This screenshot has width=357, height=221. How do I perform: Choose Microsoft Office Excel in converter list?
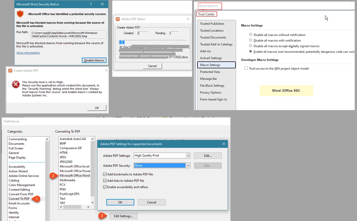coord(75,166)
